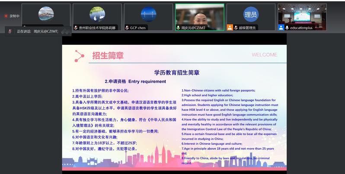Click the orange host icon on 超级管理员 tile
345x174 pixels.
coord(230,28)
